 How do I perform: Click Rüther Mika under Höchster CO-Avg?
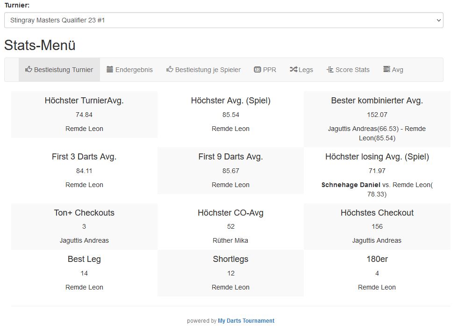[x=230, y=240]
